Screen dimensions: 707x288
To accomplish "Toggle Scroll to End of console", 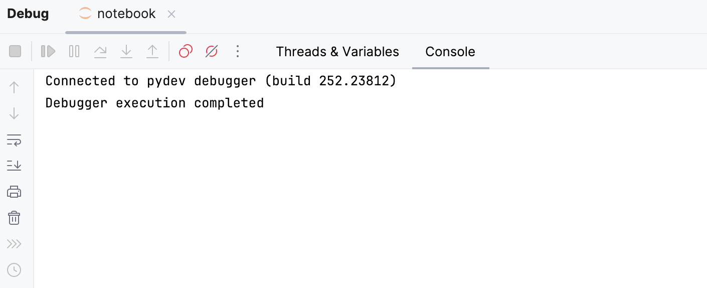I will tap(14, 166).
